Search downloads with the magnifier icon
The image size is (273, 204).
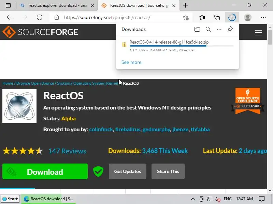pos(208,29)
